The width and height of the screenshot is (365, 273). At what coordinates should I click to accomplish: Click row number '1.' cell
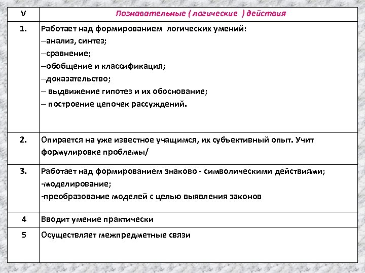coord(23,77)
